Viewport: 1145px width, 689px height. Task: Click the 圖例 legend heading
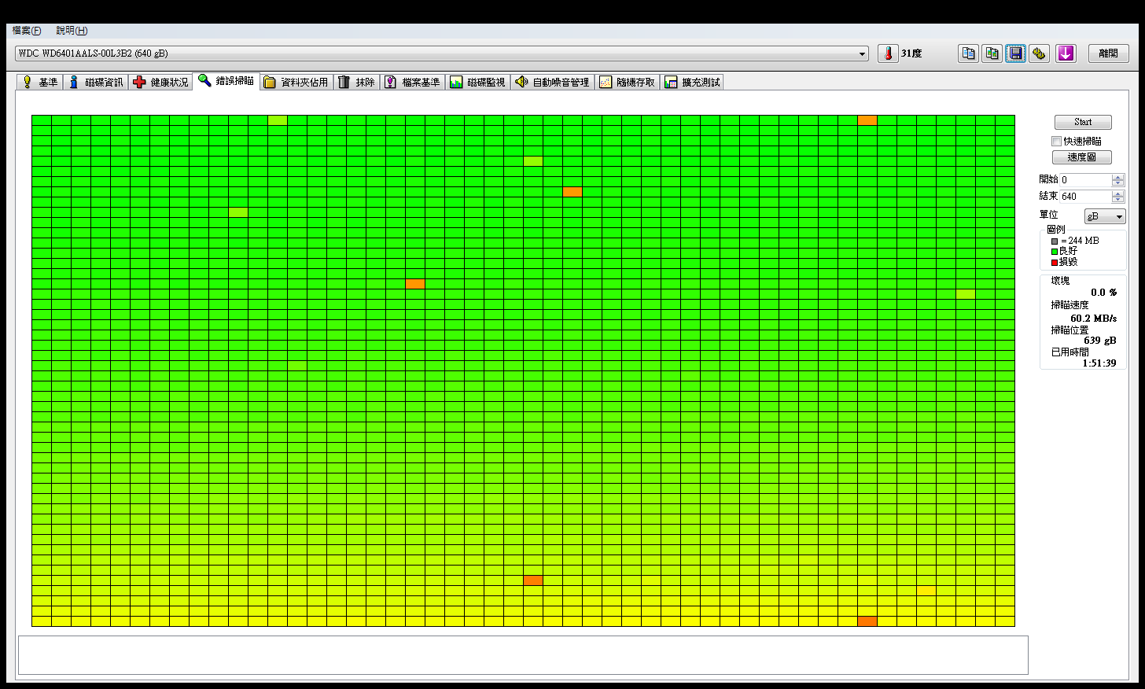[1055, 230]
